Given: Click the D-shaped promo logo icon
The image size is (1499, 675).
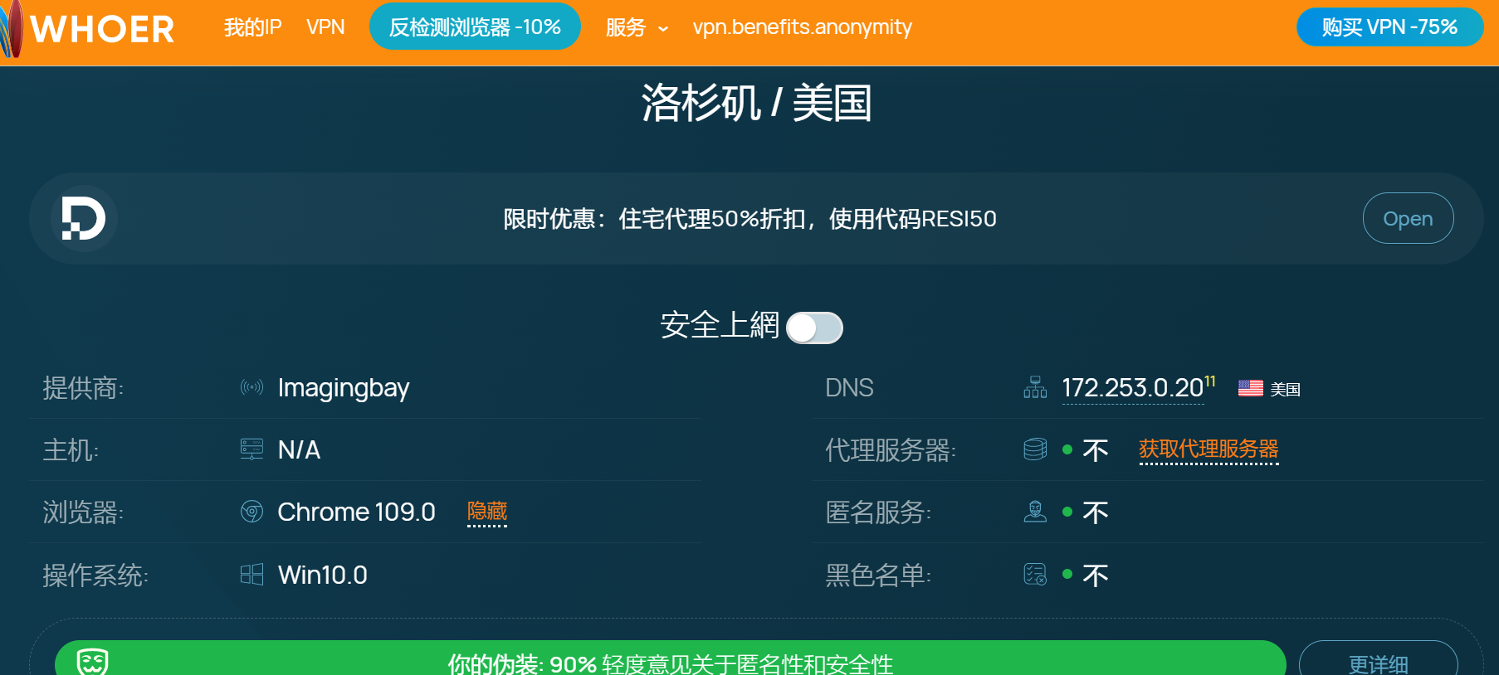Looking at the screenshot, I should 84,219.
